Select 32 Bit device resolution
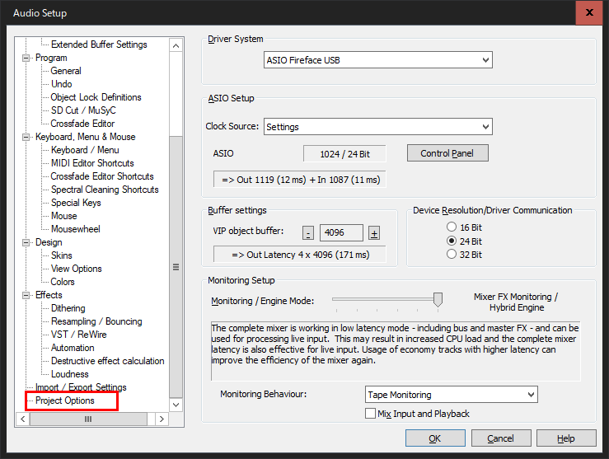The image size is (609, 459). pos(451,255)
